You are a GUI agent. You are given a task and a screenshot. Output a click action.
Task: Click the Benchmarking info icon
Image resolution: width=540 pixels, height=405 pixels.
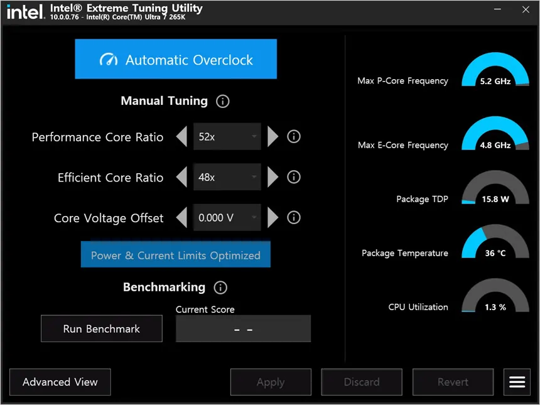[220, 288]
